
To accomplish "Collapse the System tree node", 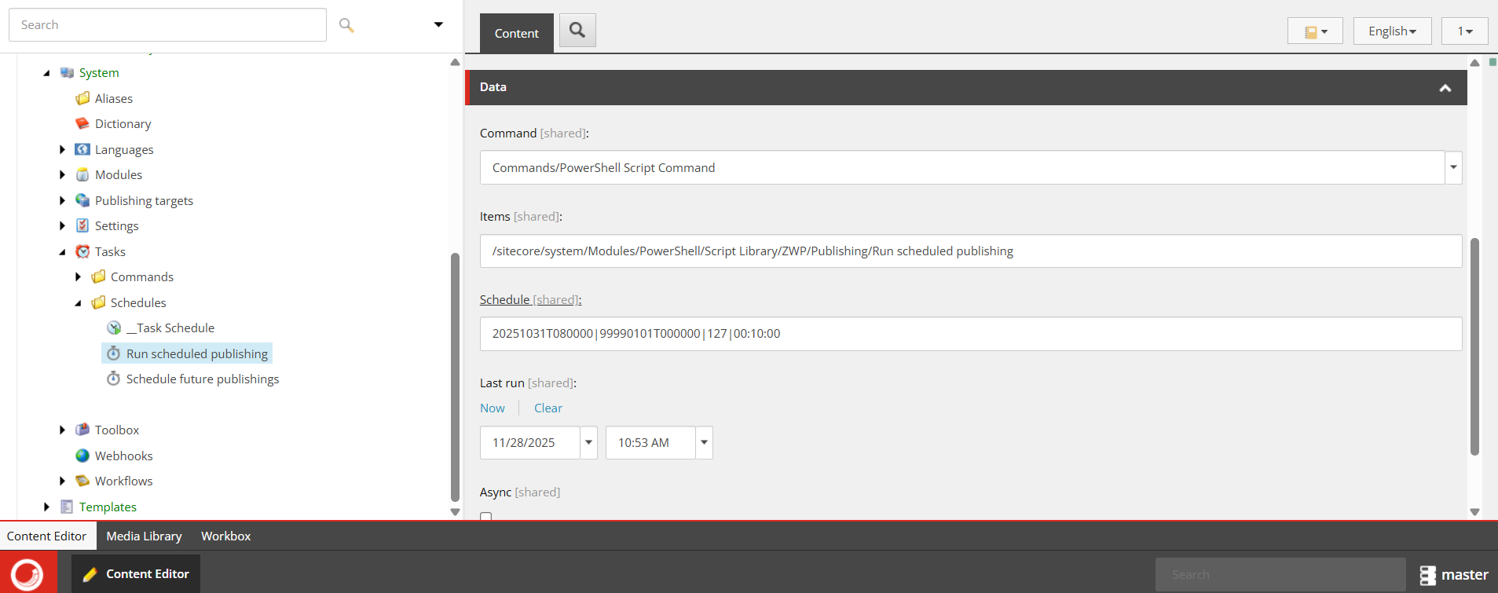I will click(46, 73).
